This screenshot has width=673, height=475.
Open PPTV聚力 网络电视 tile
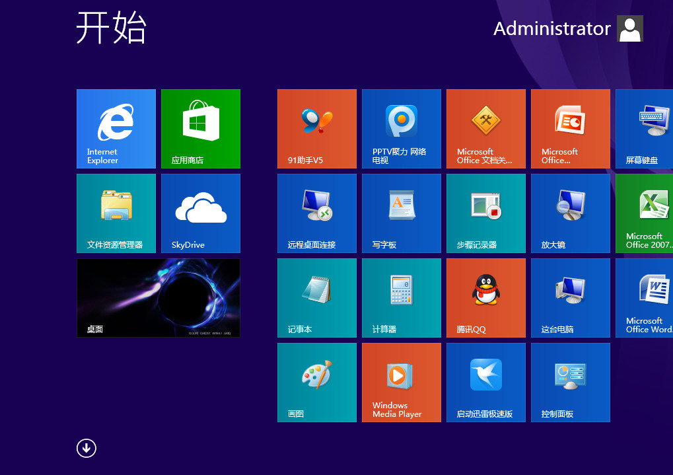pyautogui.click(x=402, y=129)
